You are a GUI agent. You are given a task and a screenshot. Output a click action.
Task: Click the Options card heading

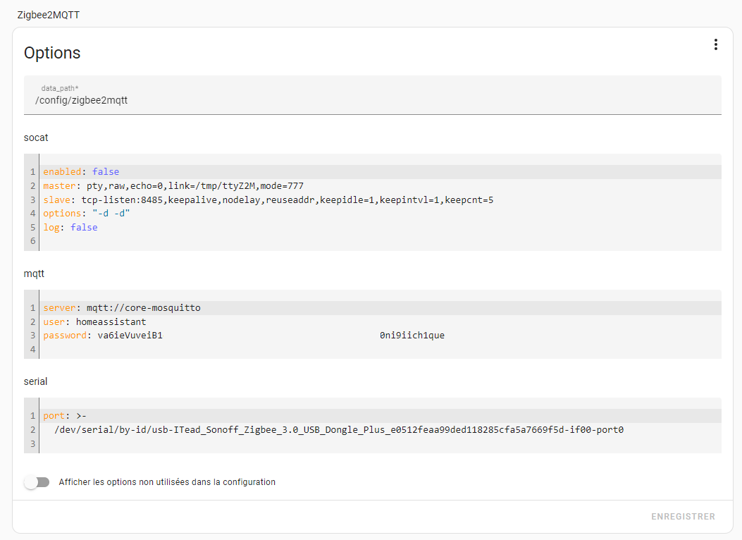point(52,53)
